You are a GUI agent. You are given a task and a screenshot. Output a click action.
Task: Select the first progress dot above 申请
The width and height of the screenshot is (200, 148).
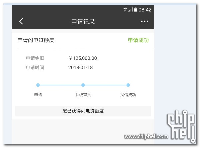[x=38, y=85]
